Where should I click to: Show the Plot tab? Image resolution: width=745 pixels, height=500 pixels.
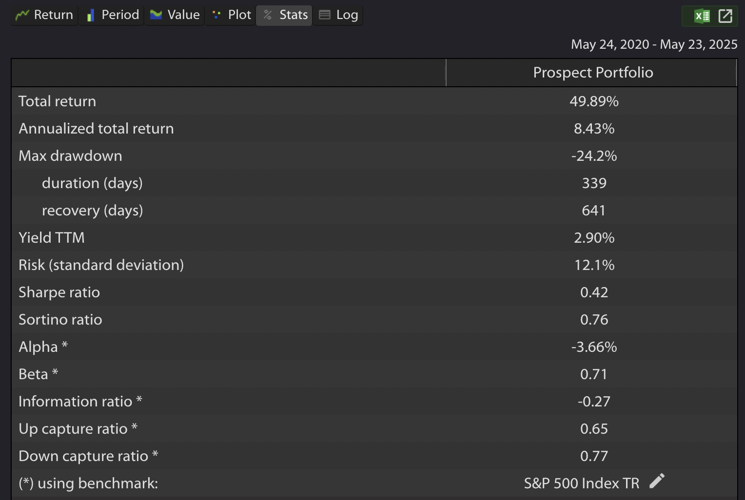click(231, 15)
